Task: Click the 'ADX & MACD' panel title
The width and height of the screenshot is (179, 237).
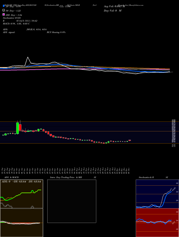Action: (11, 177)
